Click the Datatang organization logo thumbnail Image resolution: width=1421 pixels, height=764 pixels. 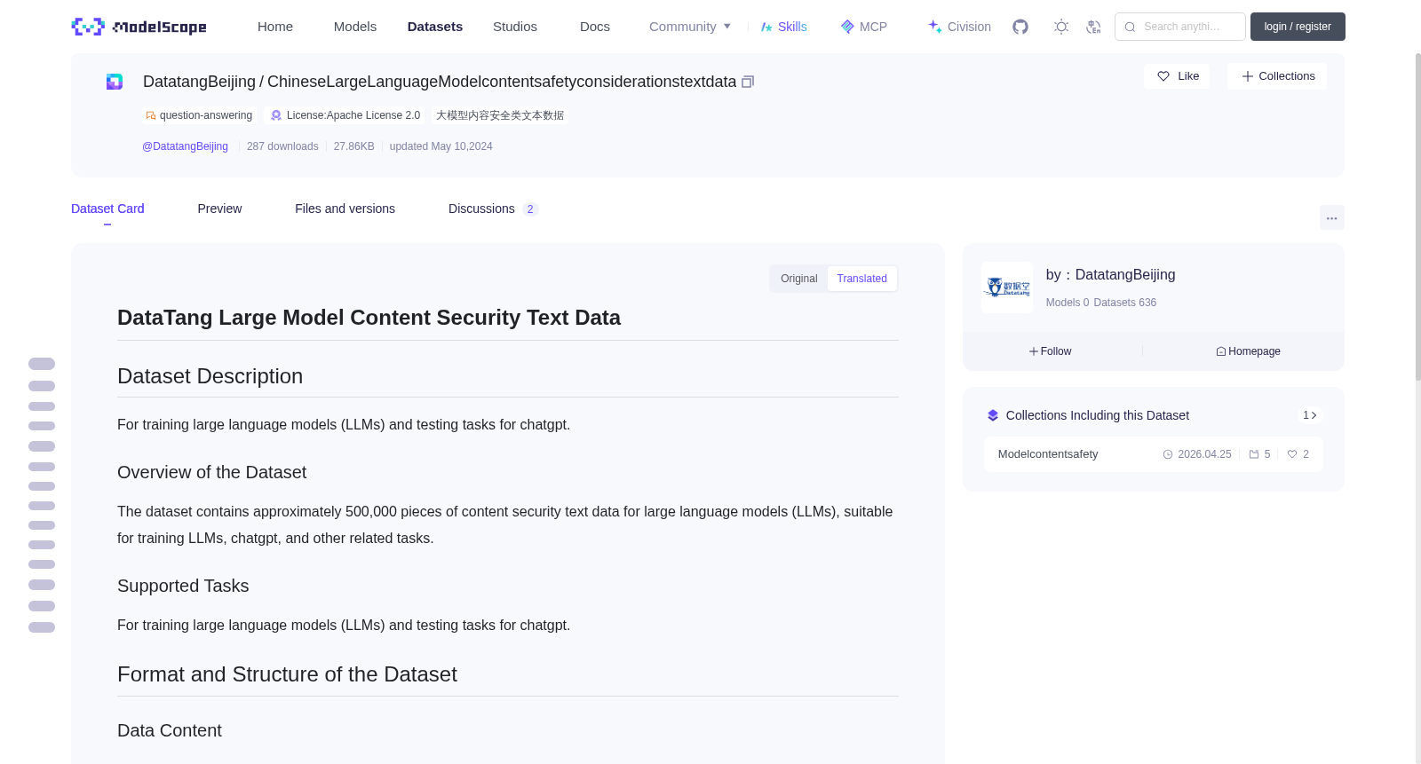1007,287
